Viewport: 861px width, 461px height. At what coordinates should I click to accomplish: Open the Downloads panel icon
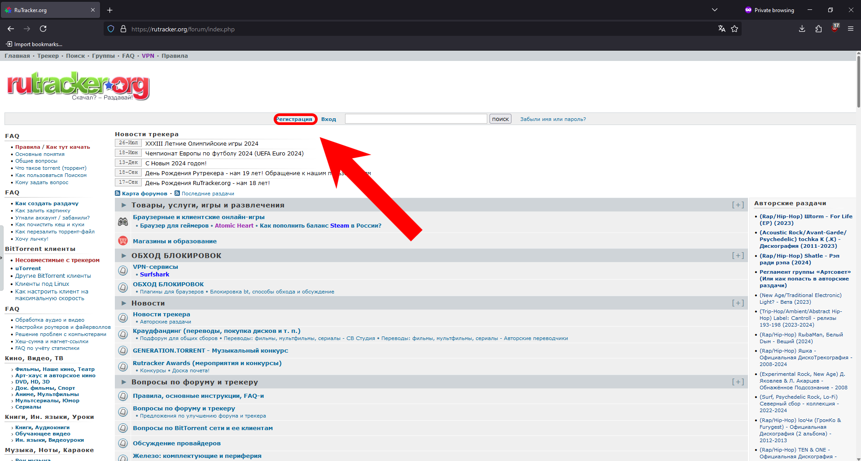pyautogui.click(x=802, y=29)
